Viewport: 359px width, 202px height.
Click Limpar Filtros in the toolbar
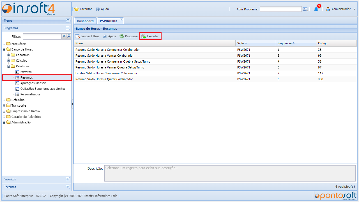click(87, 36)
